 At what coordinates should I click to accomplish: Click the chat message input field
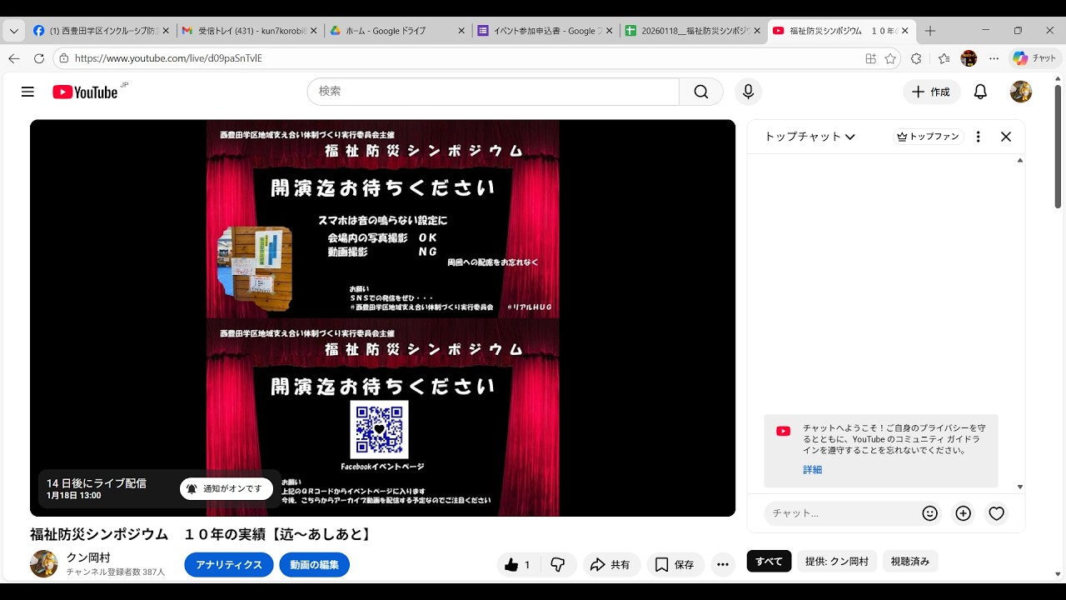coord(840,513)
